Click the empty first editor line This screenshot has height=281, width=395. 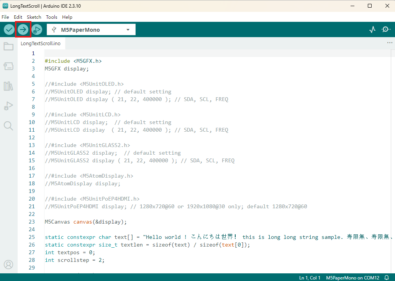pyautogui.click(x=218, y=53)
